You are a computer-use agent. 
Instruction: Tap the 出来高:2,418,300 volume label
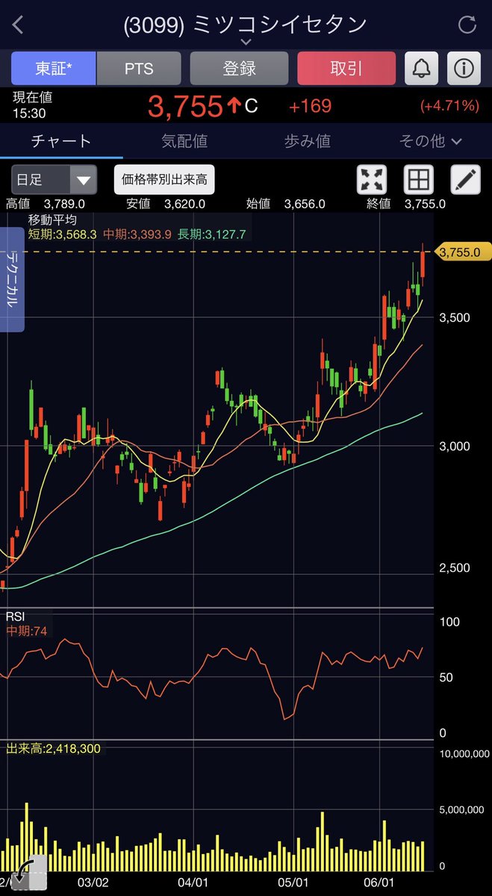tap(52, 748)
